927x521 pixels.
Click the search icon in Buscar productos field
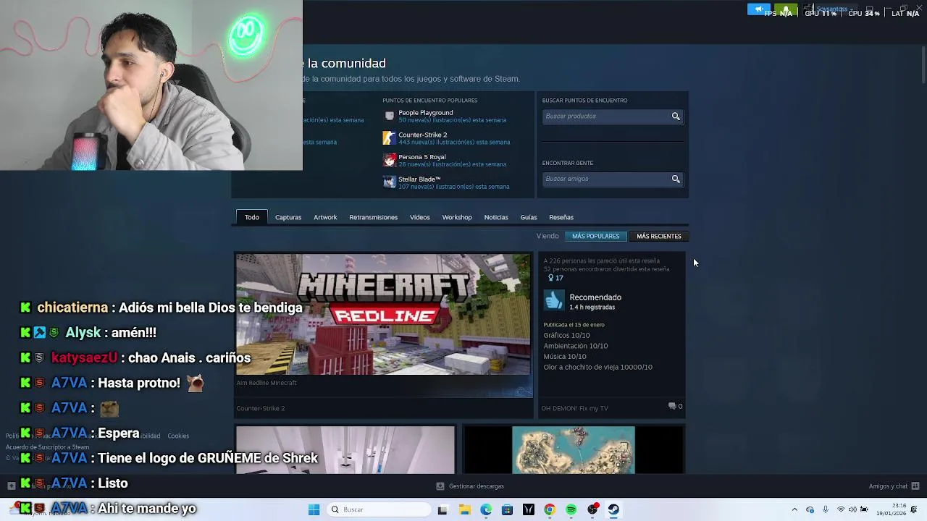676,117
